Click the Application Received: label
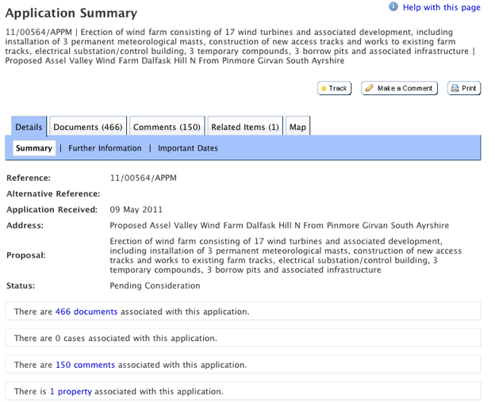 pyautogui.click(x=52, y=209)
